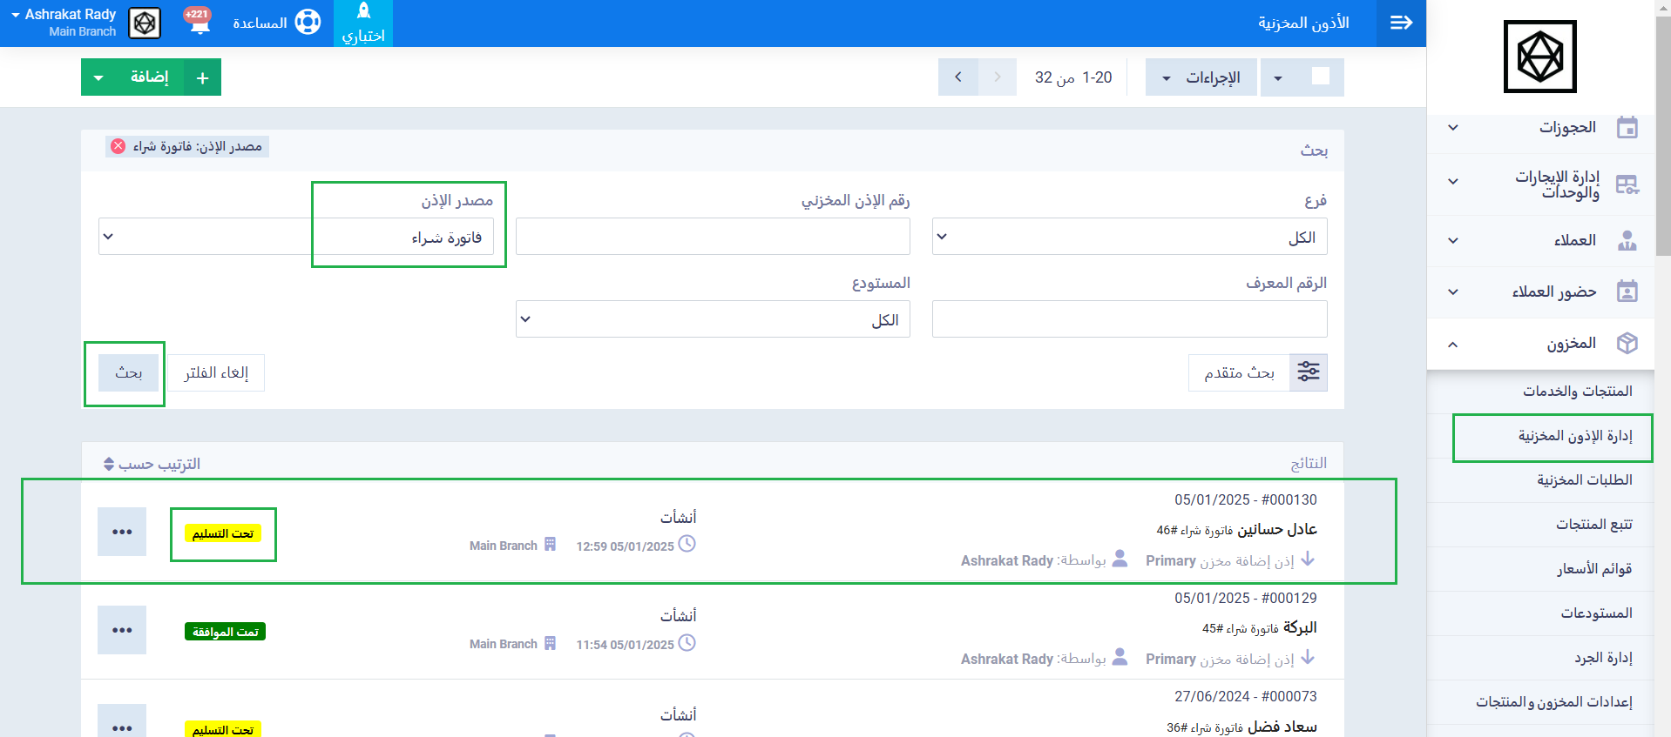Image resolution: width=1671 pixels, height=737 pixels.
Task: Collapse sidebar using the arrow menu icon
Action: pos(1401,23)
